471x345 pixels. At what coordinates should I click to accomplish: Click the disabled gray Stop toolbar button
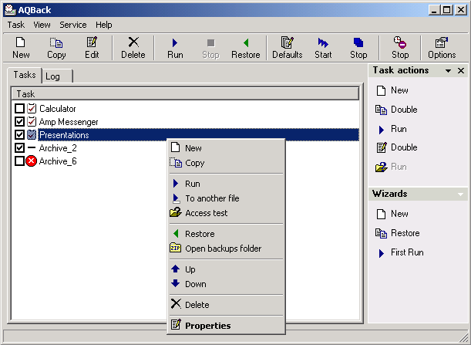pyautogui.click(x=210, y=48)
